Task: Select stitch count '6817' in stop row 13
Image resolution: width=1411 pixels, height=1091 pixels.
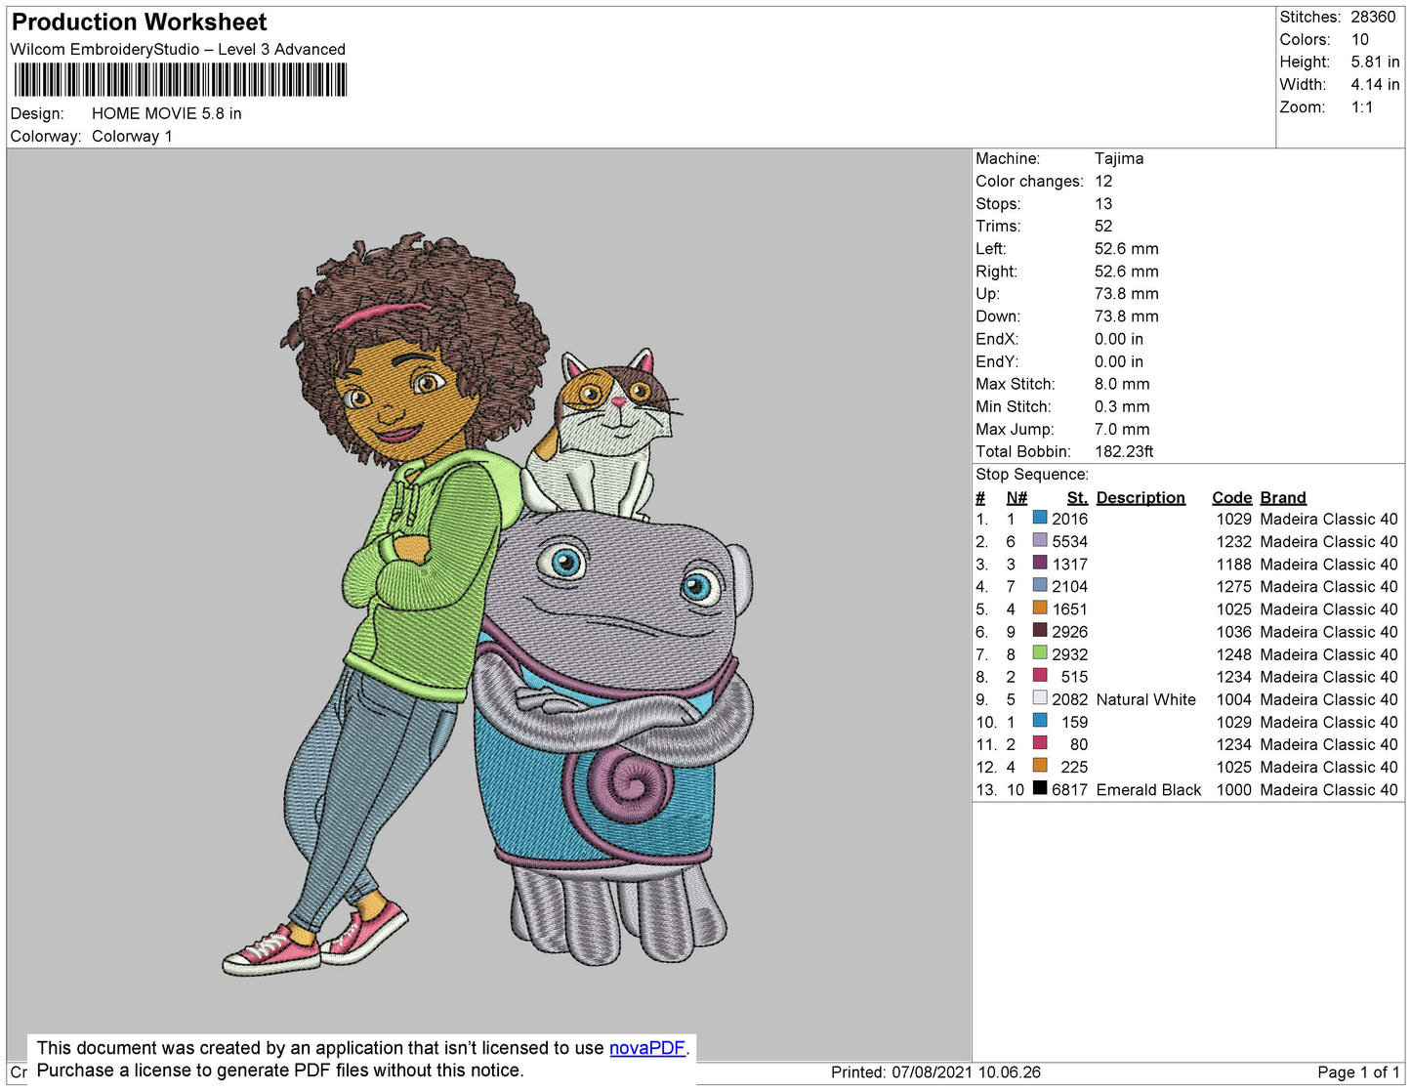Action: coord(1069,789)
